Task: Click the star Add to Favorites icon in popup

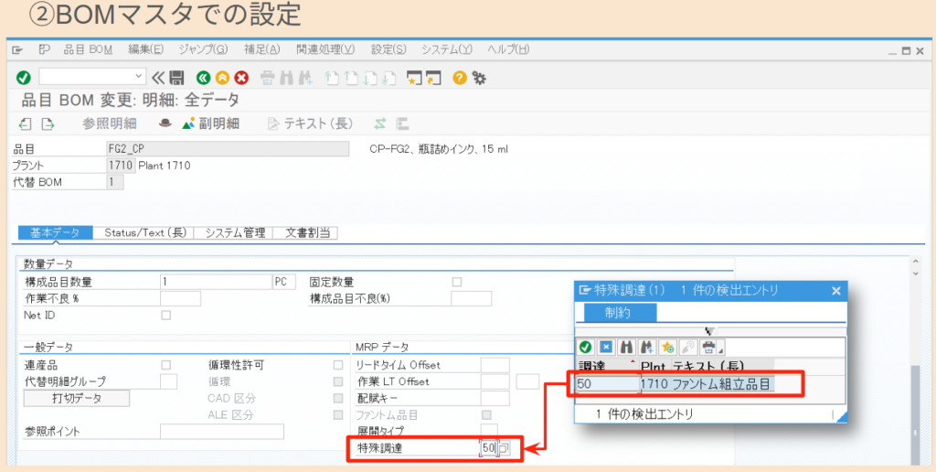Action: click(666, 347)
